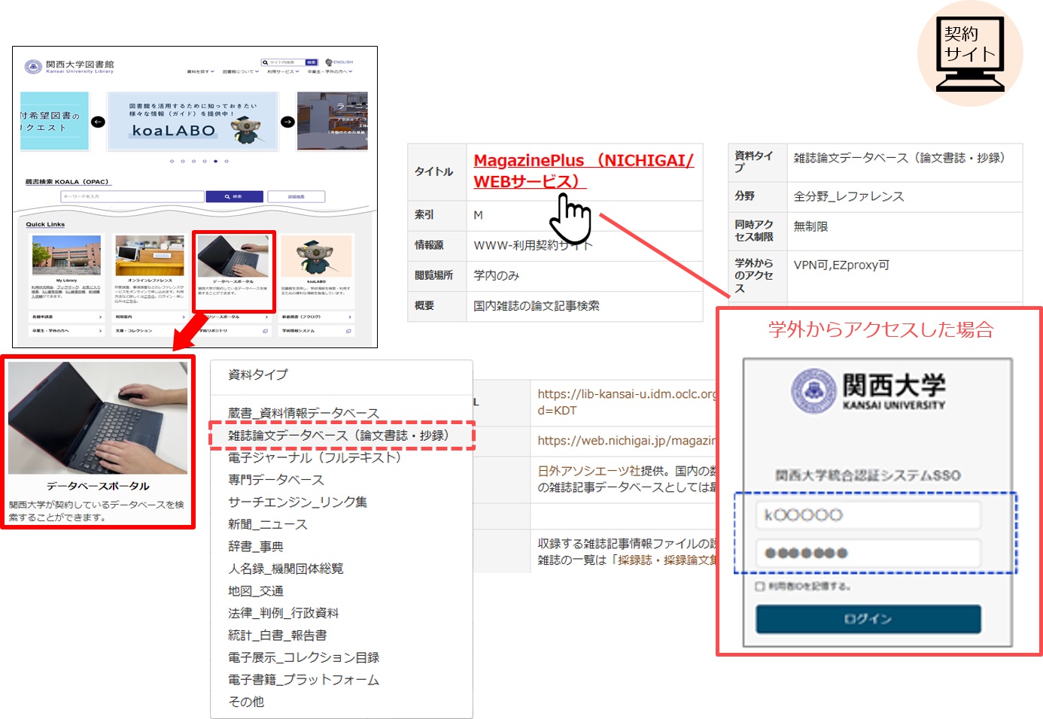1043x719 pixels.
Task: Click the koaLABO koala Quick Links image
Action: (316, 256)
